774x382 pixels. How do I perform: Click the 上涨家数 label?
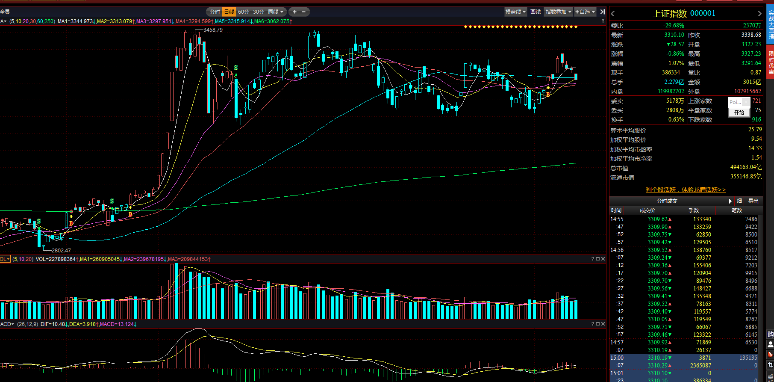pos(700,101)
